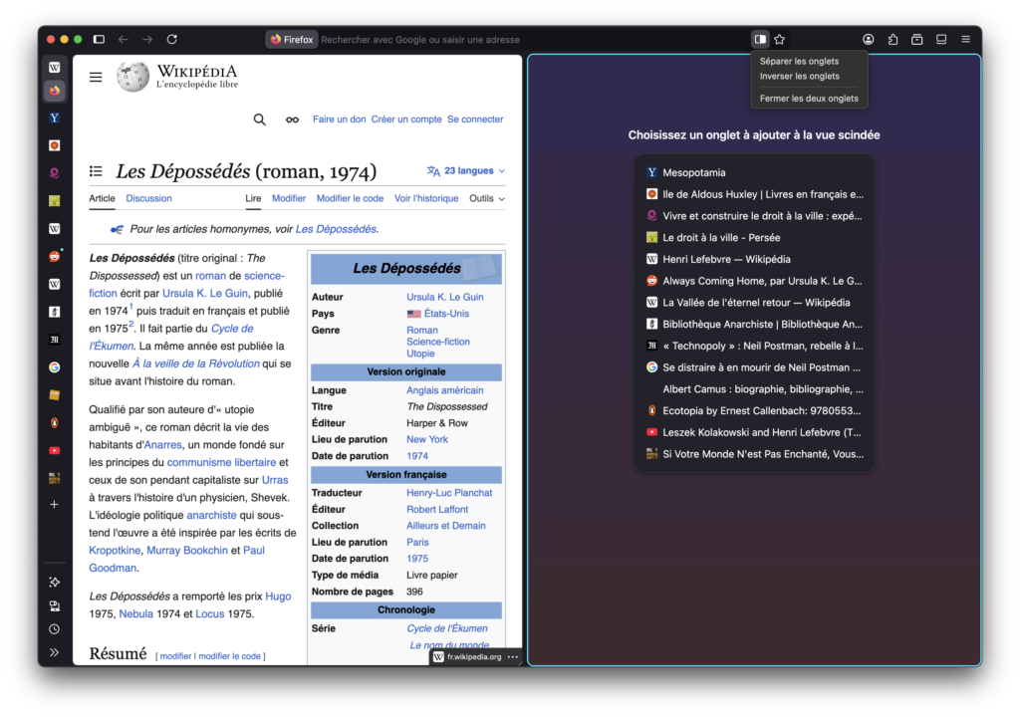
Task: Click the split view icon in address bar
Action: point(760,40)
